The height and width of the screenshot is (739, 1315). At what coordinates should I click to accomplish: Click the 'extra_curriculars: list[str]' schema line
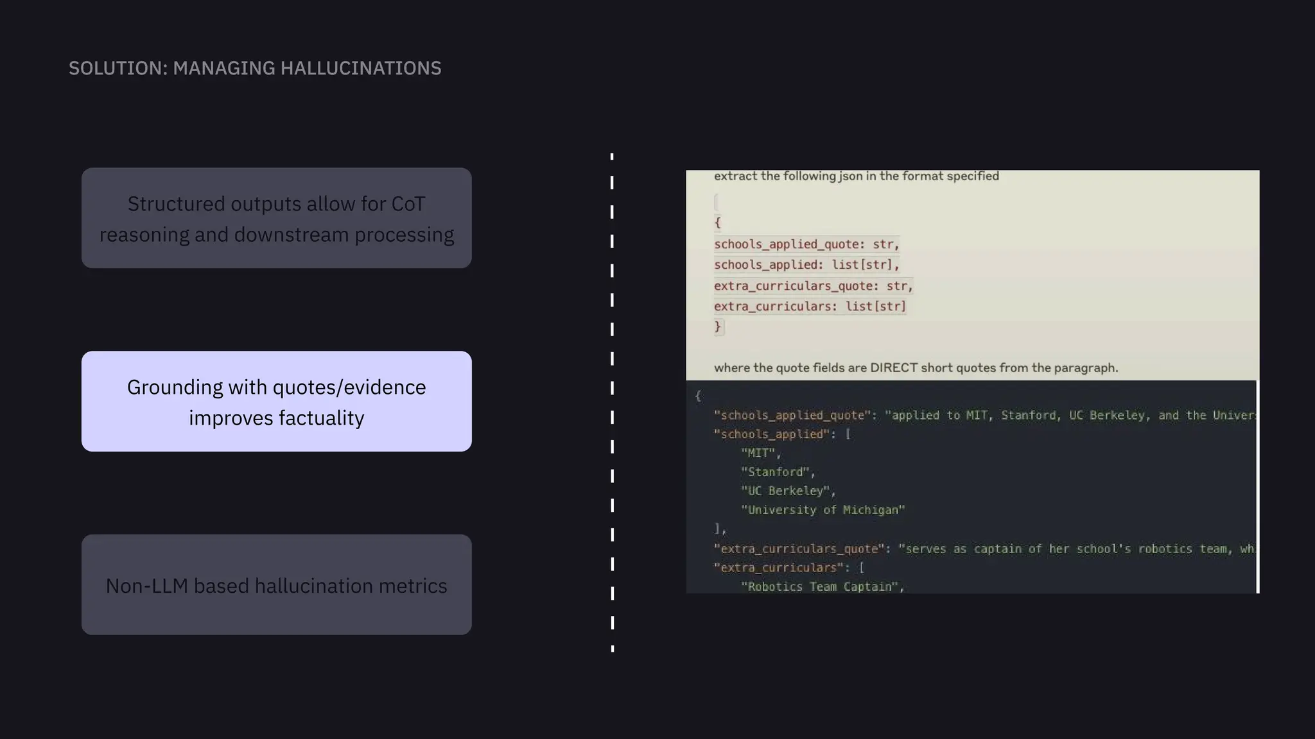pos(810,306)
